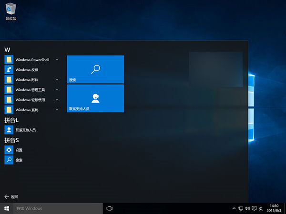The height and width of the screenshot is (214, 286).
Task: Open Windows 反馈 feedback app
Action: click(27, 69)
